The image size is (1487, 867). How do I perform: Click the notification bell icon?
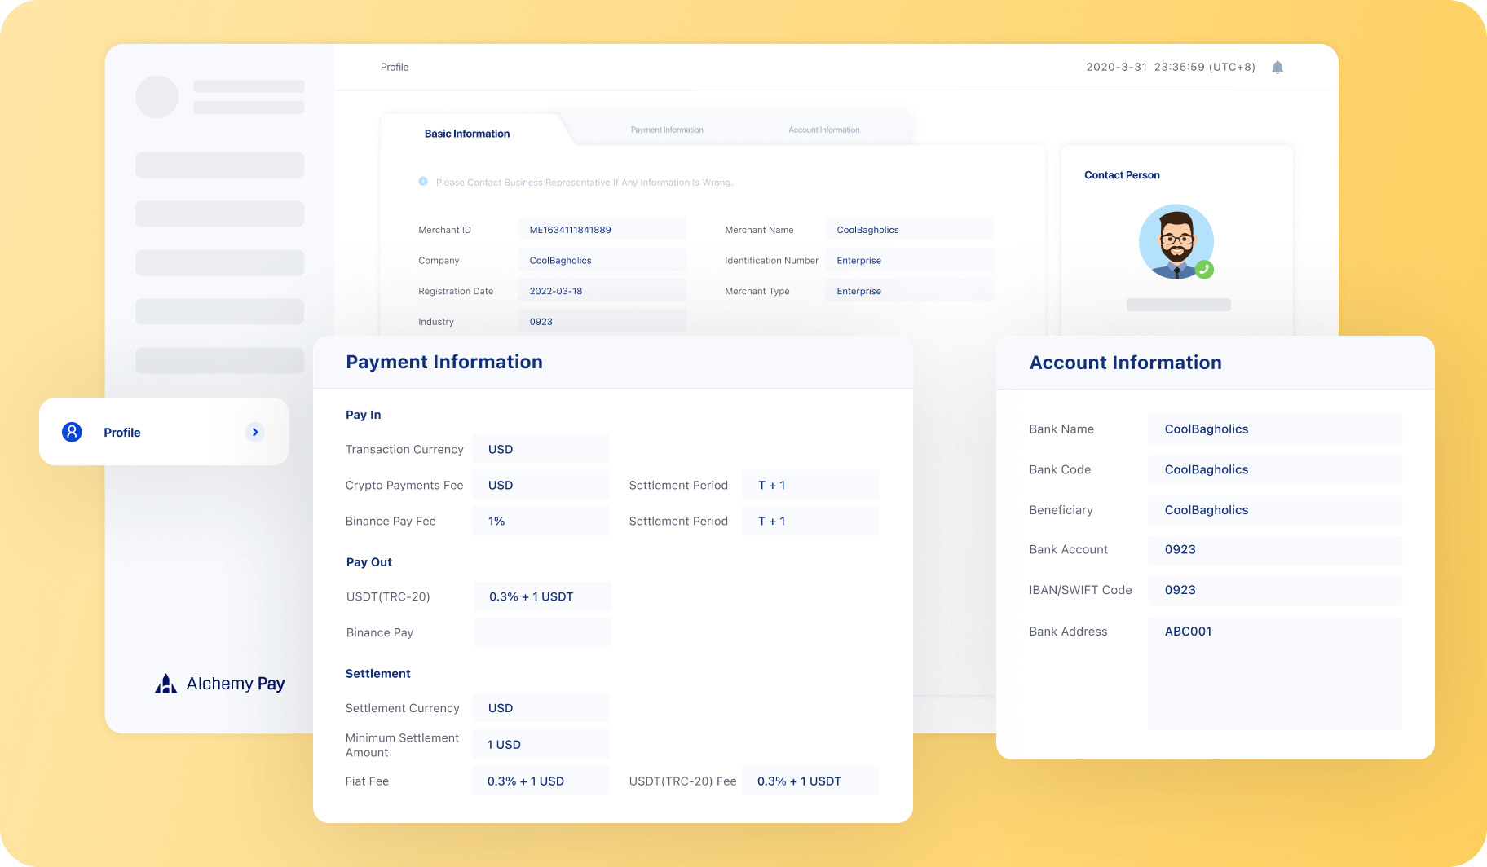tap(1277, 68)
